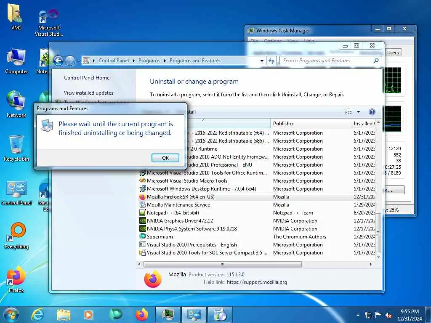Viewport: 431px width, 323px height.
Task: Open the support.mozilla.org help link
Action: point(257,282)
